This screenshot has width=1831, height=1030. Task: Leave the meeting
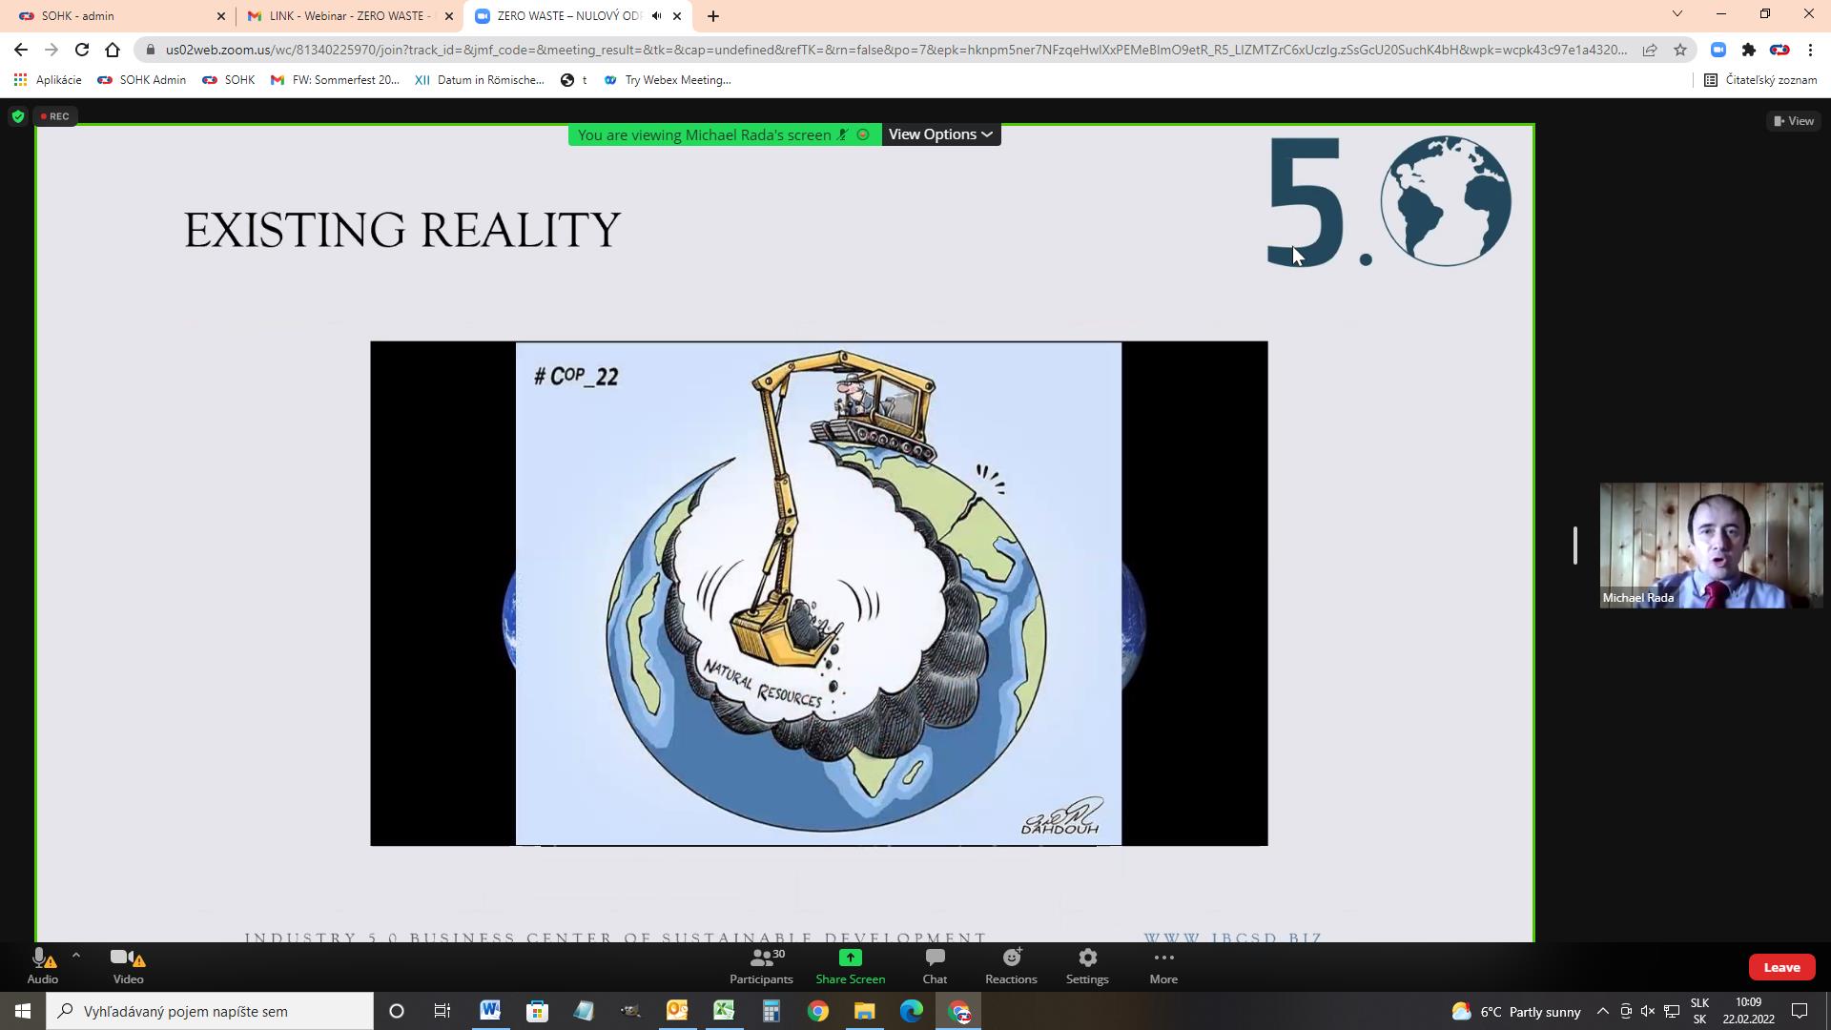[x=1781, y=967]
